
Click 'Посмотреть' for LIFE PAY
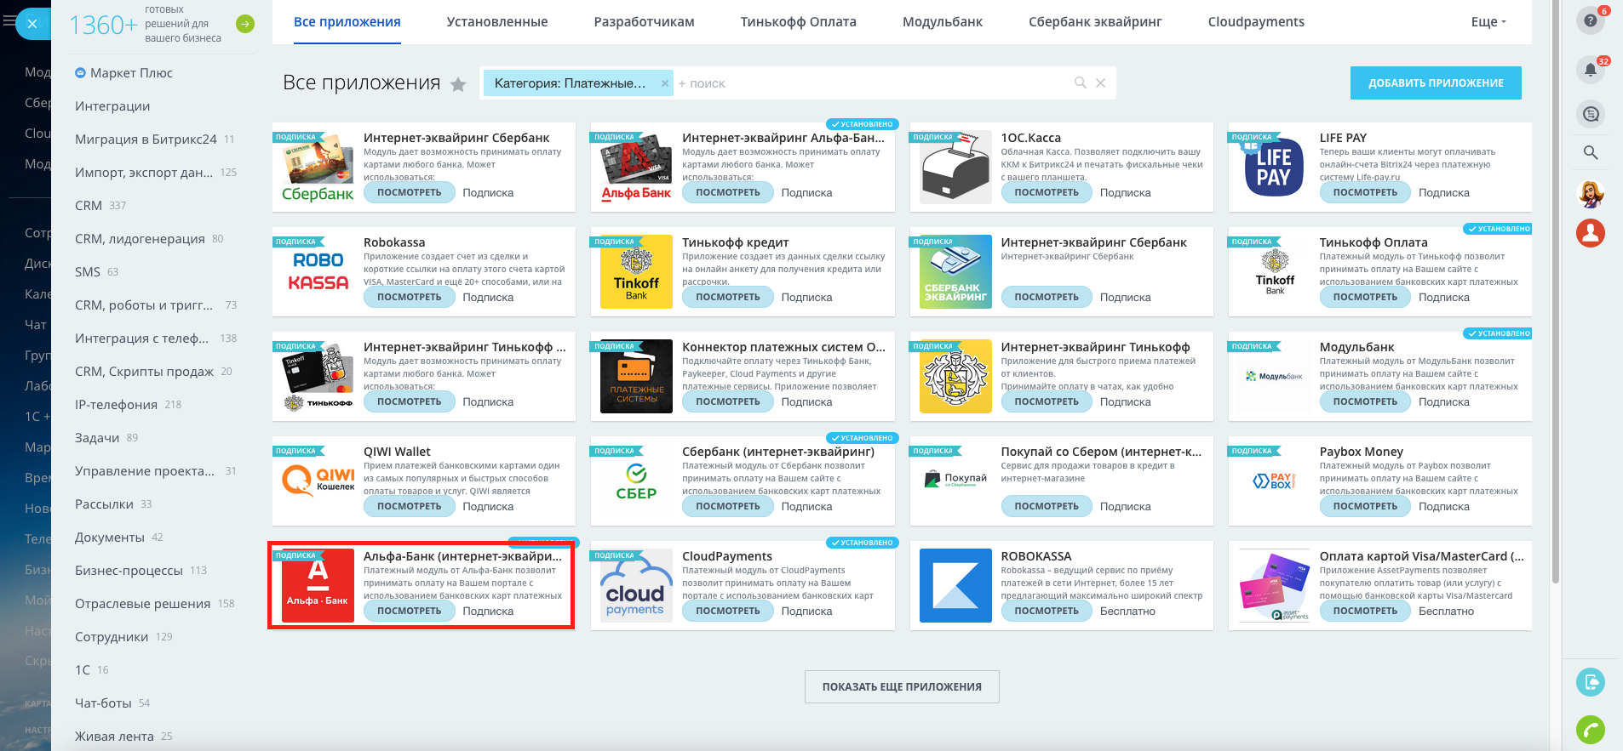[1365, 192]
